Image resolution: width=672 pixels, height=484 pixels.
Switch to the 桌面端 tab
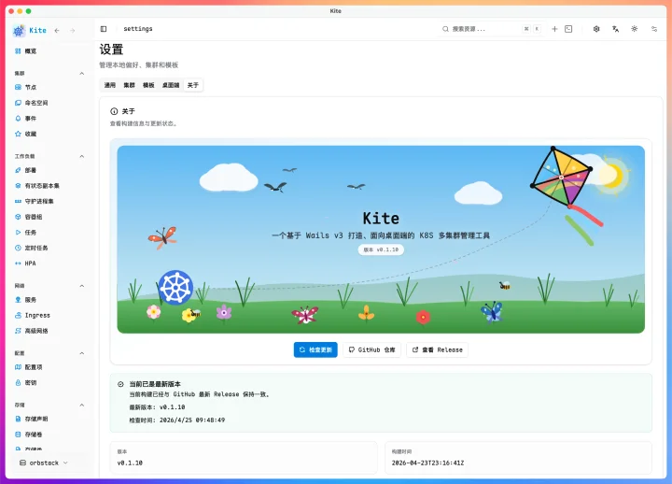[171, 85]
